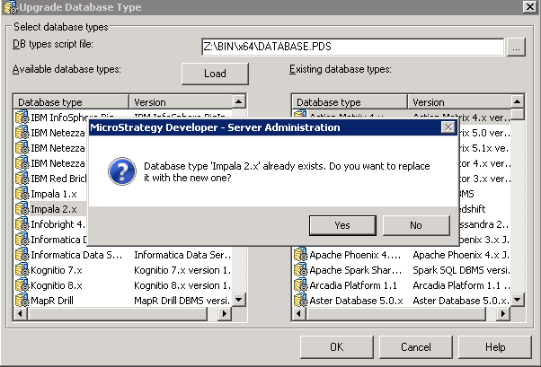
Task: Click the icon beside Kognitio 8.x
Action: point(22,284)
